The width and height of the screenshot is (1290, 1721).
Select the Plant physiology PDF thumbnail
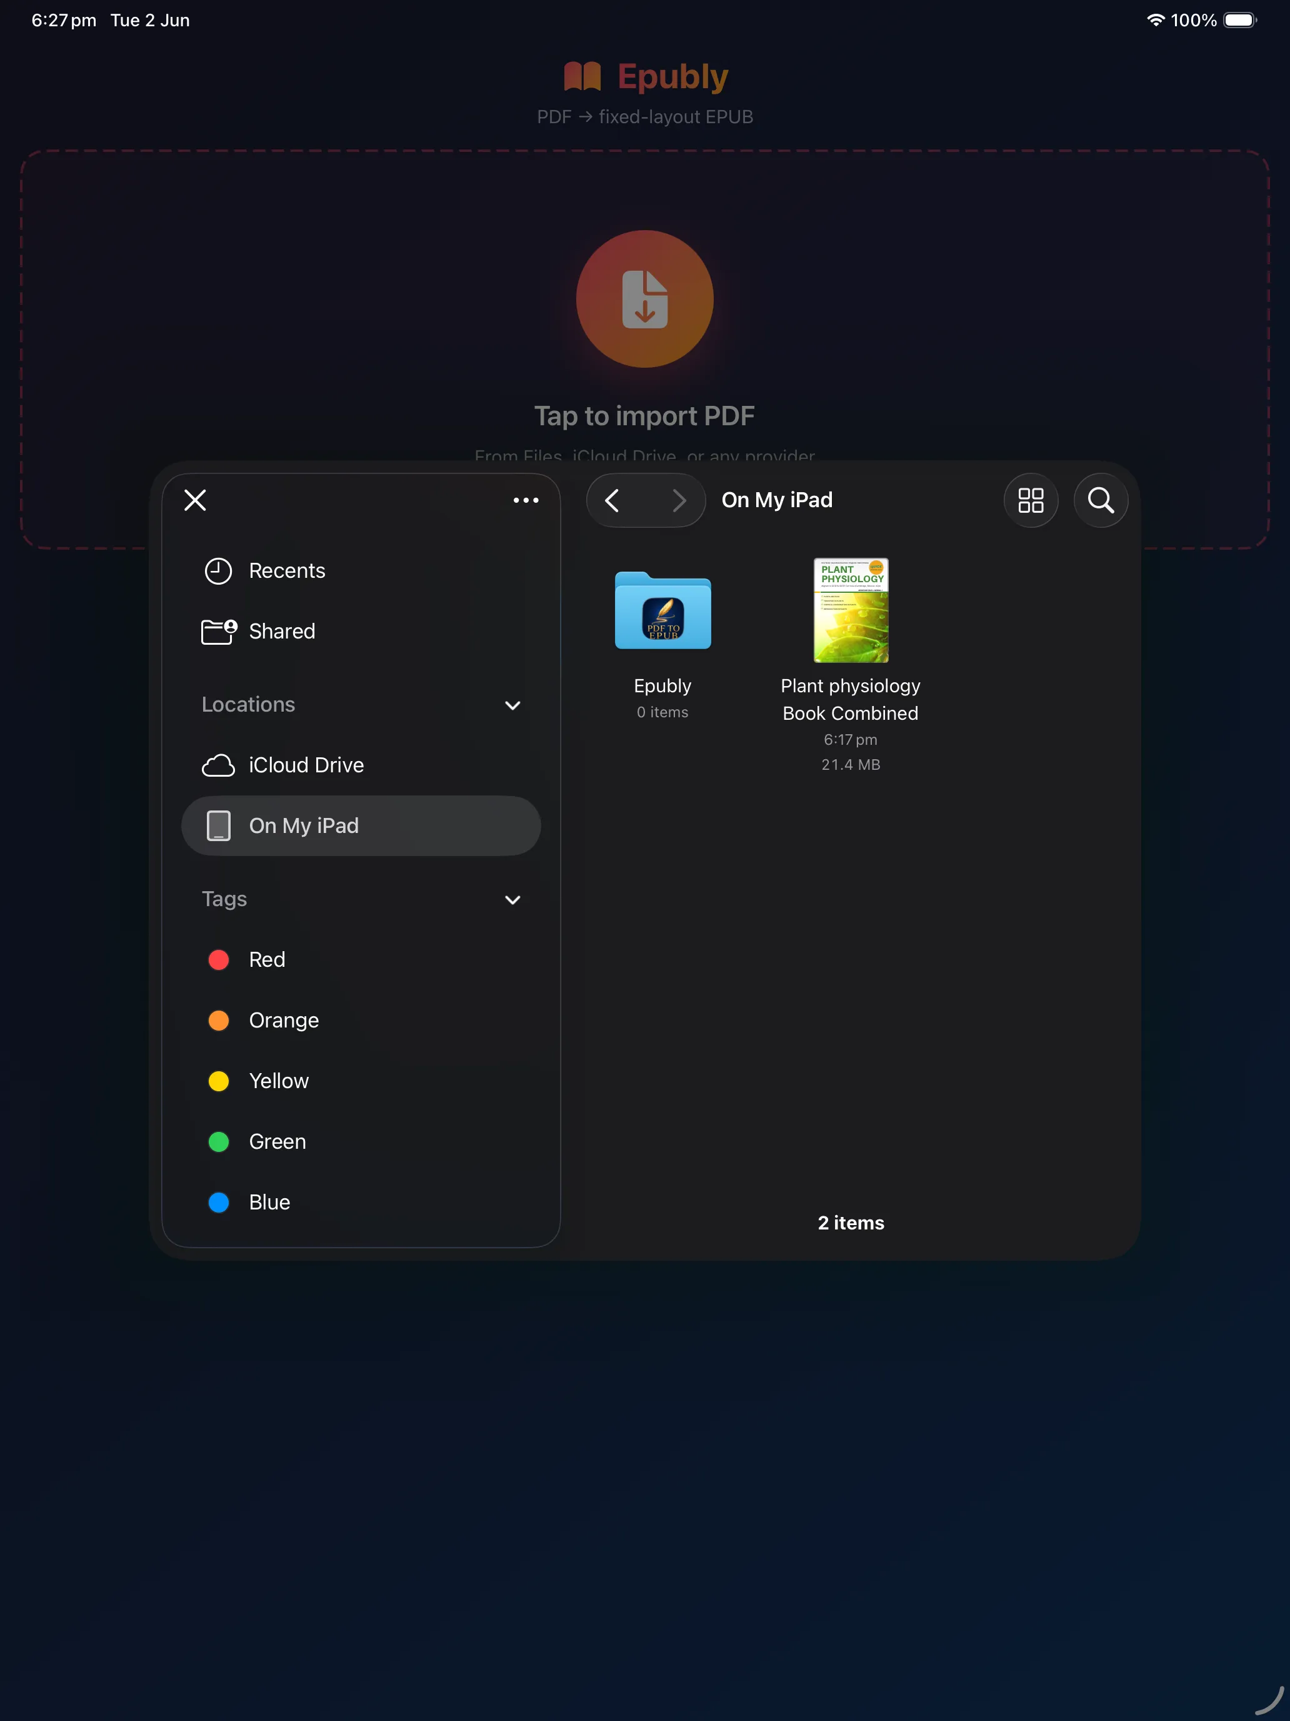click(x=851, y=610)
